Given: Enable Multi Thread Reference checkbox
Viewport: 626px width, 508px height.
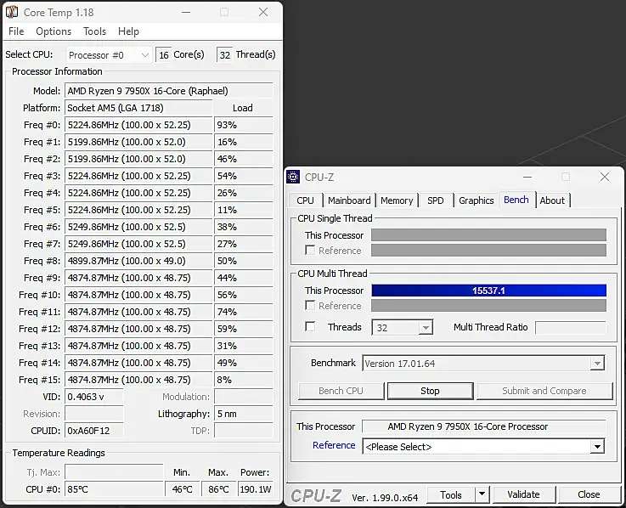Looking at the screenshot, I should click(310, 306).
